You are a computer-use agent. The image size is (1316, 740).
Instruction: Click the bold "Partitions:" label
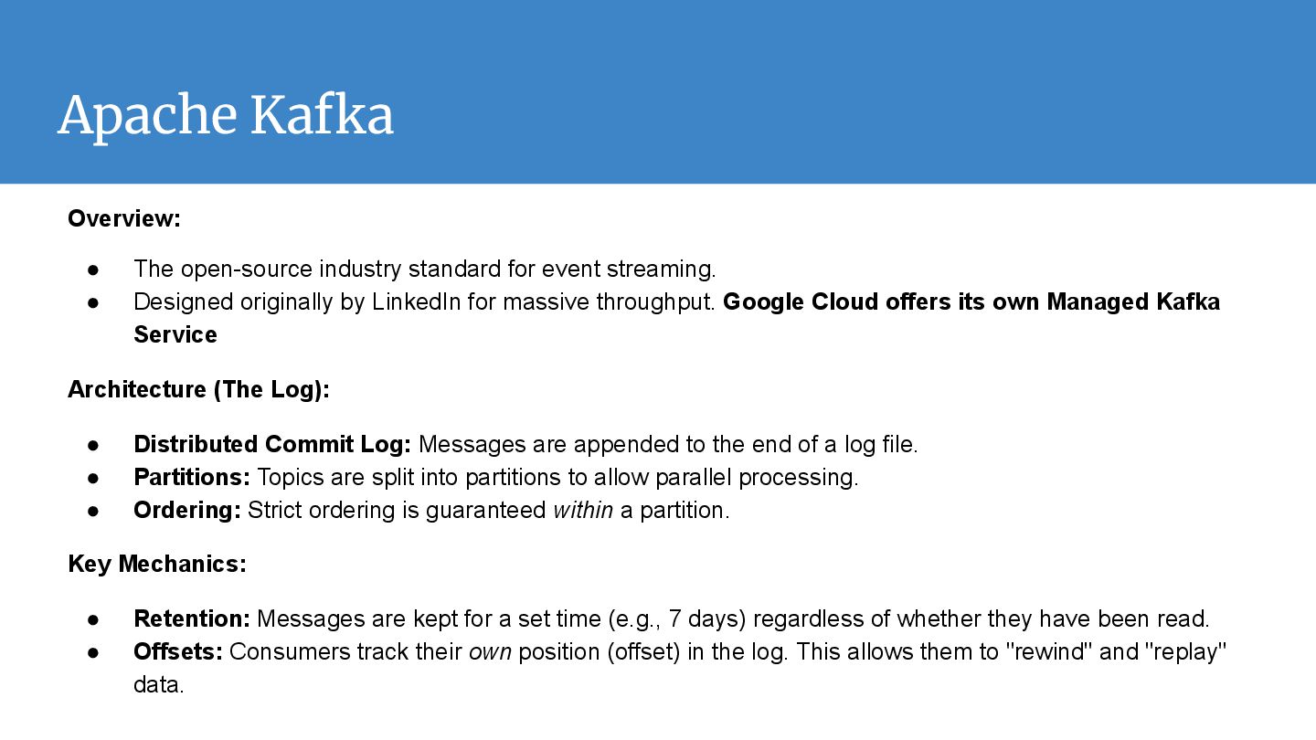(192, 477)
